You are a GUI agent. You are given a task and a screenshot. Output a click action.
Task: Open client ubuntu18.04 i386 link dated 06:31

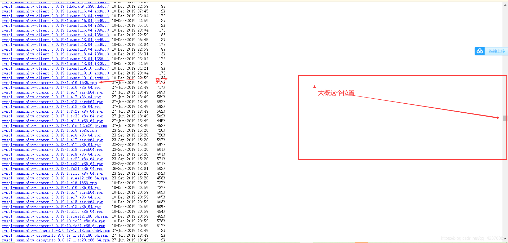[56, 54]
